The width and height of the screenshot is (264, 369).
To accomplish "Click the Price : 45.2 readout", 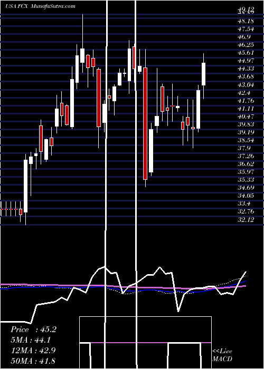I will point(33,329).
